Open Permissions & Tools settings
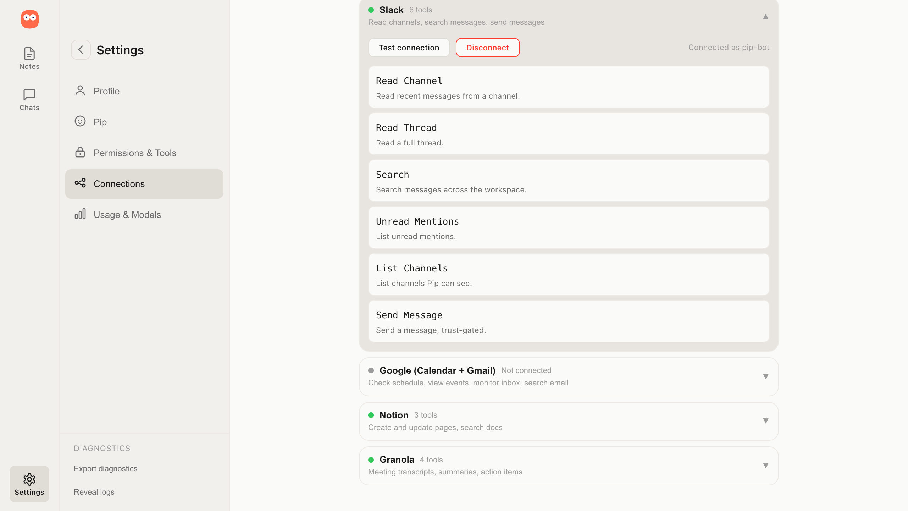The image size is (908, 511). [144, 153]
